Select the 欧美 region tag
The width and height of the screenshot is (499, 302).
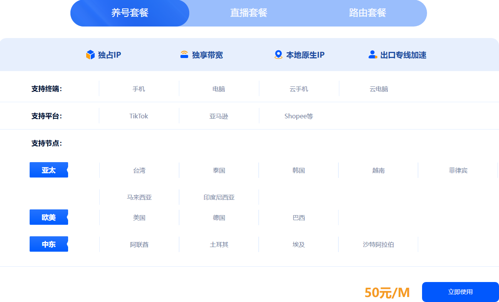pos(49,217)
